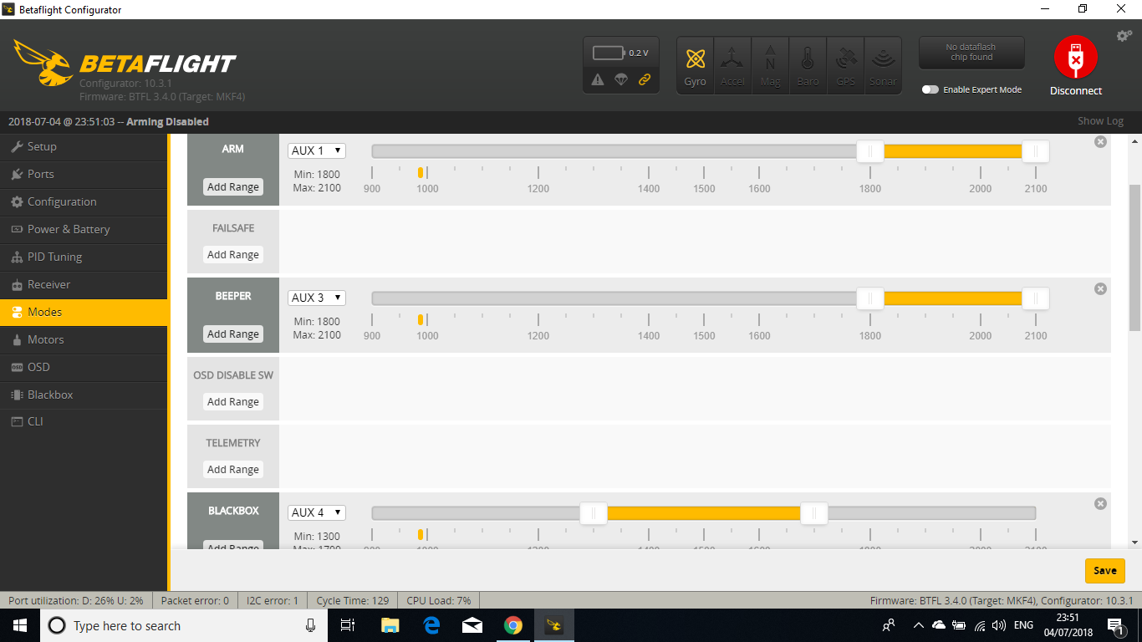Click ARM range upper slider handle

click(x=1036, y=151)
